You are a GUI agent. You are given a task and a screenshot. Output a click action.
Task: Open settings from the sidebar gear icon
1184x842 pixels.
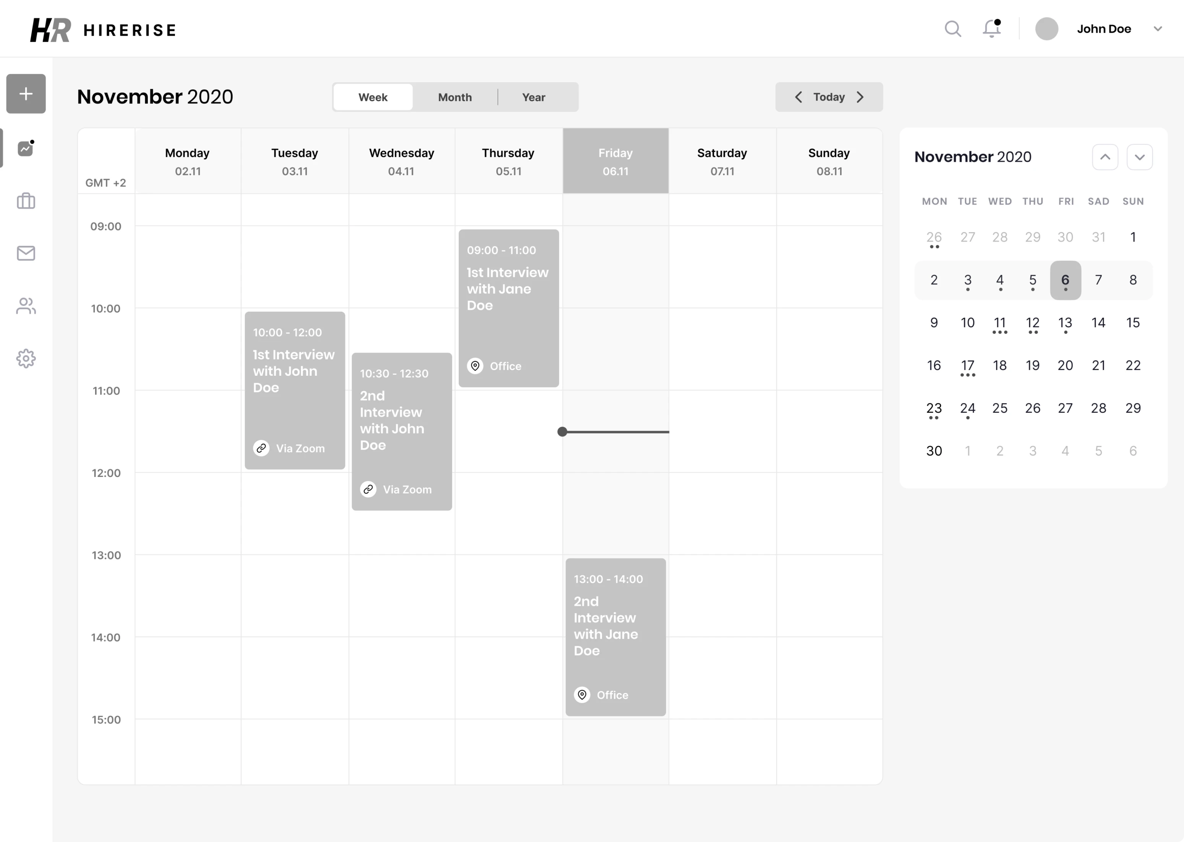[x=26, y=358]
